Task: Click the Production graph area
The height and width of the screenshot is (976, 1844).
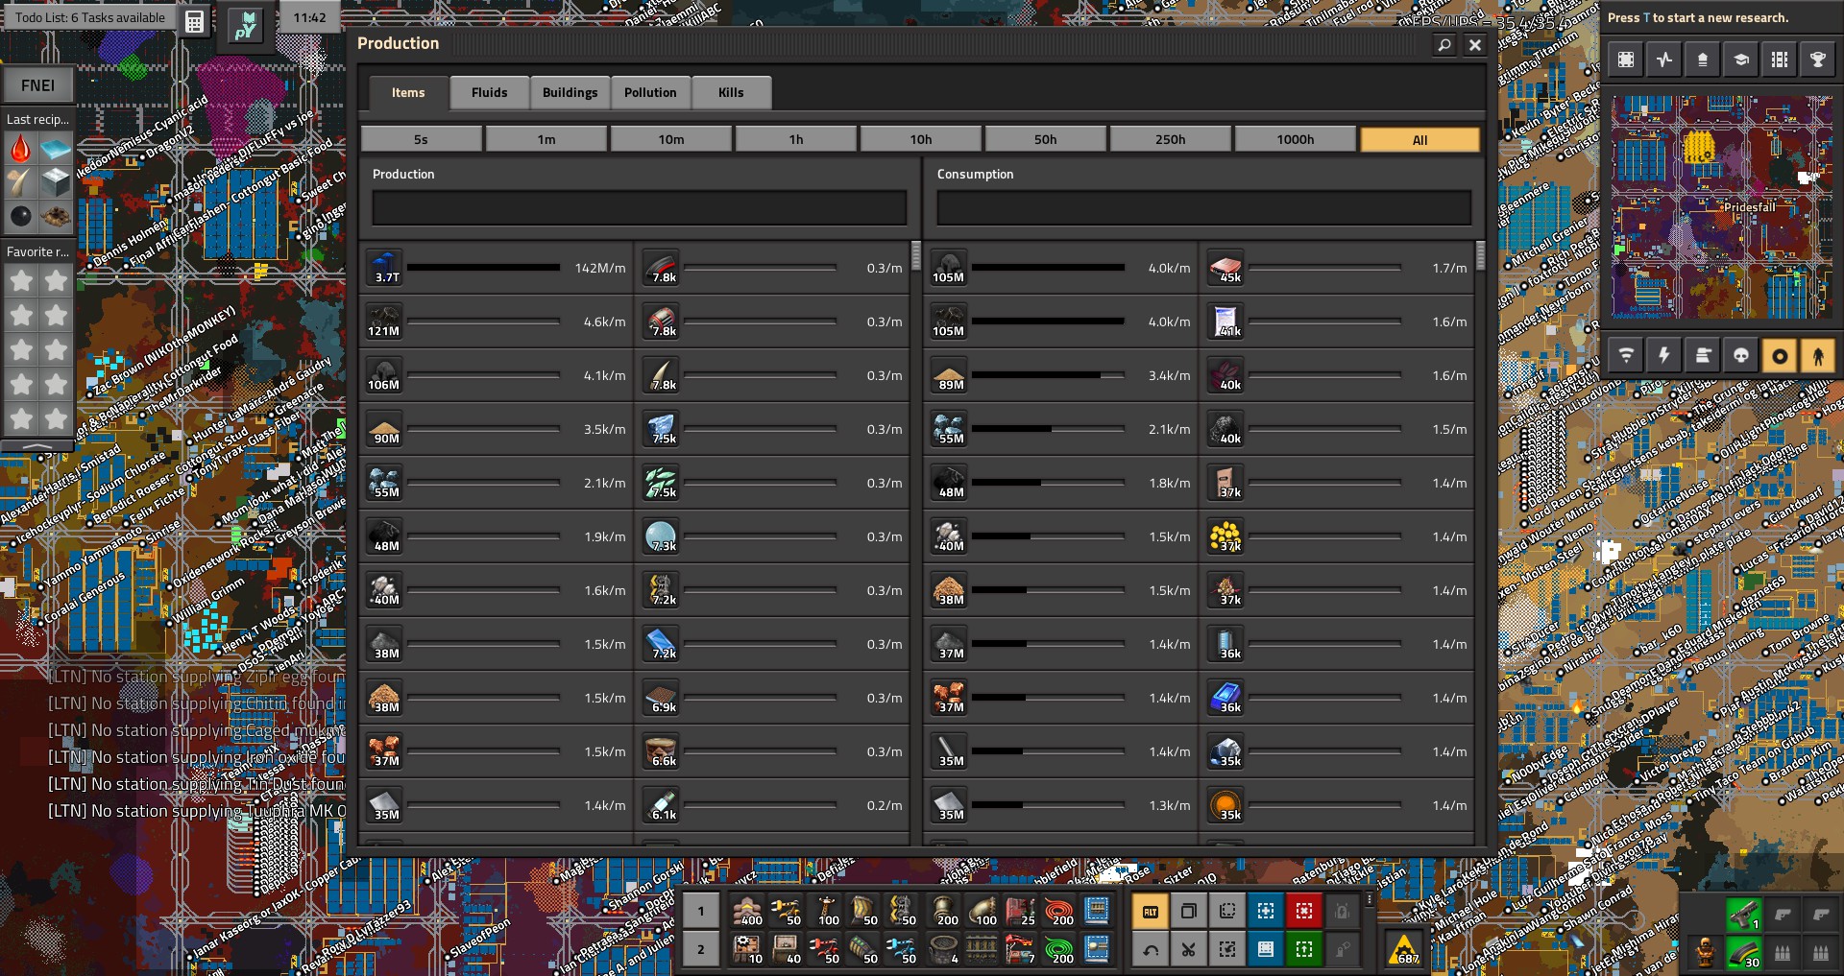Action: [640, 208]
